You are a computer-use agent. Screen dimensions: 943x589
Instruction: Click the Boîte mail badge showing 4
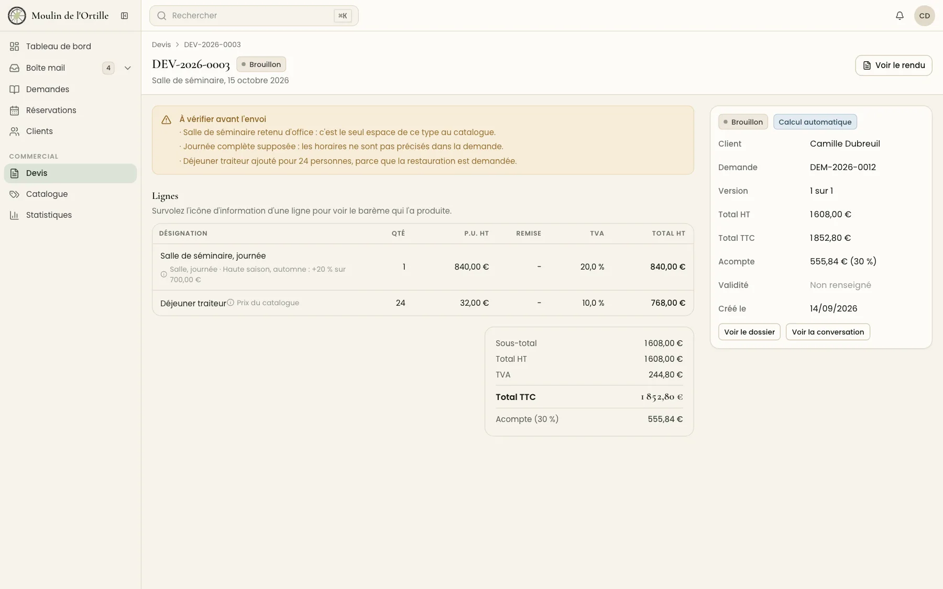point(108,68)
